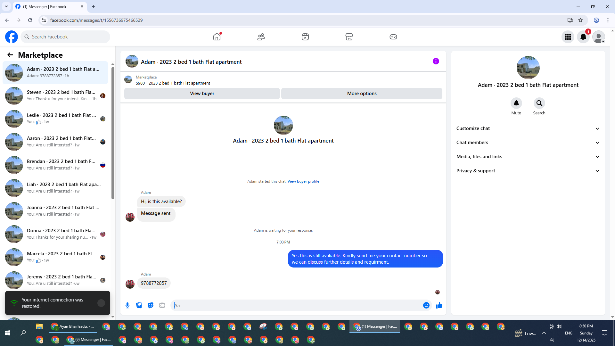Open the View buyer profile link

pos(303,181)
